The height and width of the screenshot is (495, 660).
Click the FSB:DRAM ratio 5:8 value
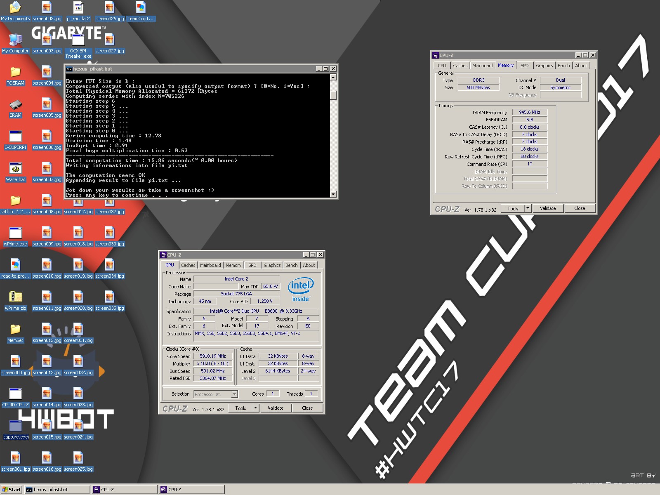(530, 120)
